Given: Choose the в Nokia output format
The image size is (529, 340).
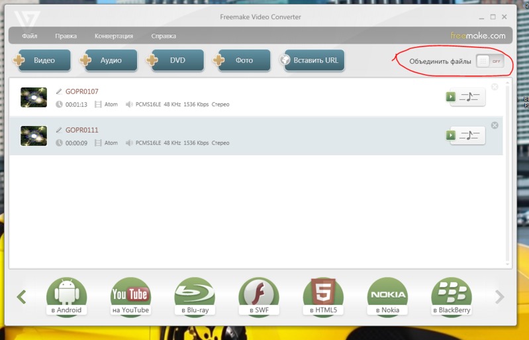Looking at the screenshot, I should pyautogui.click(x=387, y=296).
